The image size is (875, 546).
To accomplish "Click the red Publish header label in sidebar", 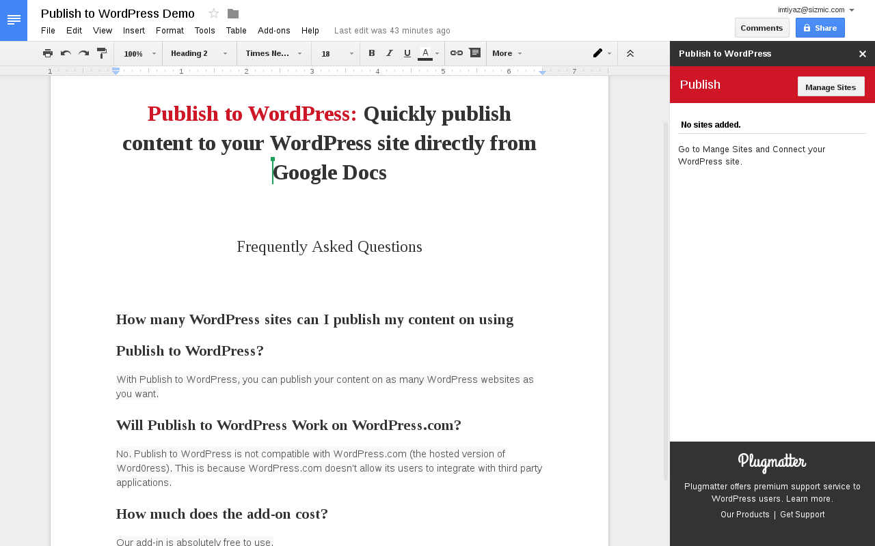I will 700,85.
